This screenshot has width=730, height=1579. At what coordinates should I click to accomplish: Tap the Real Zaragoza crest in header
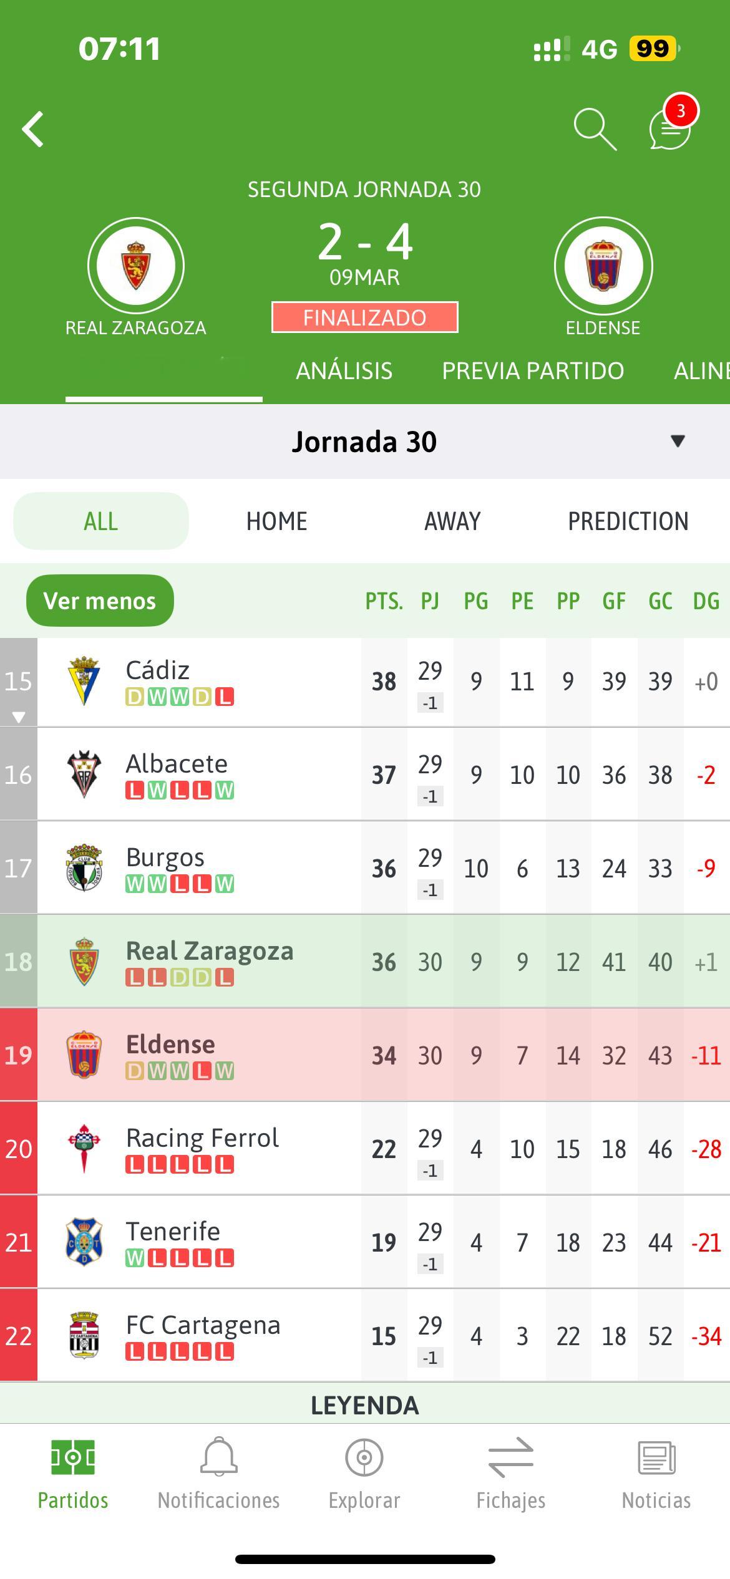point(136,266)
